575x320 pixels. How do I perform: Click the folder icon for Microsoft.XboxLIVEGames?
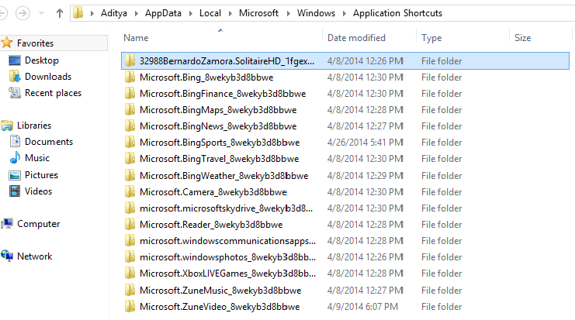tap(130, 274)
